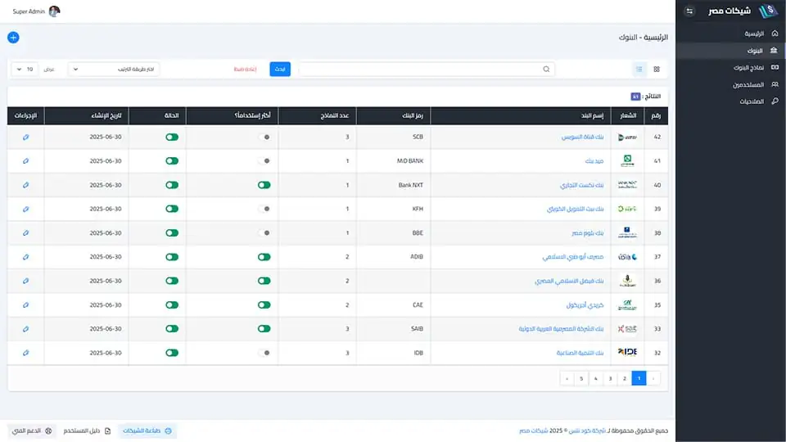
Task: Open the sort method dropdown
Action: [114, 70]
